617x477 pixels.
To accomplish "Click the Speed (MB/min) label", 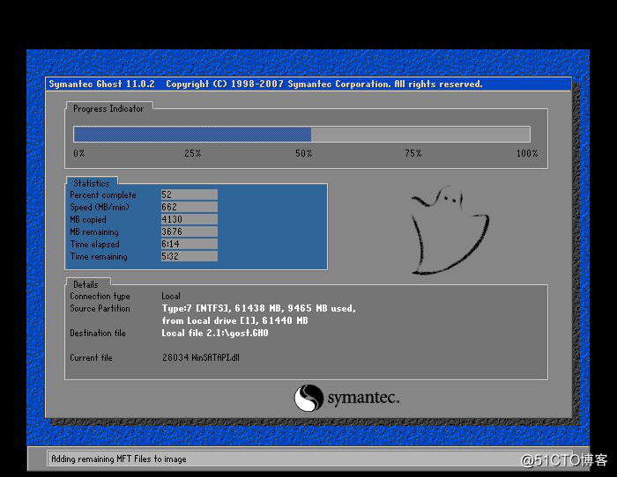I will (100, 207).
